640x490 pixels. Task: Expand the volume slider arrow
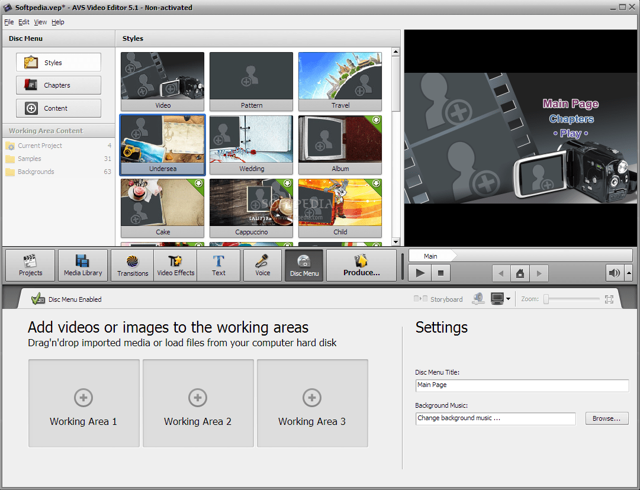[629, 273]
